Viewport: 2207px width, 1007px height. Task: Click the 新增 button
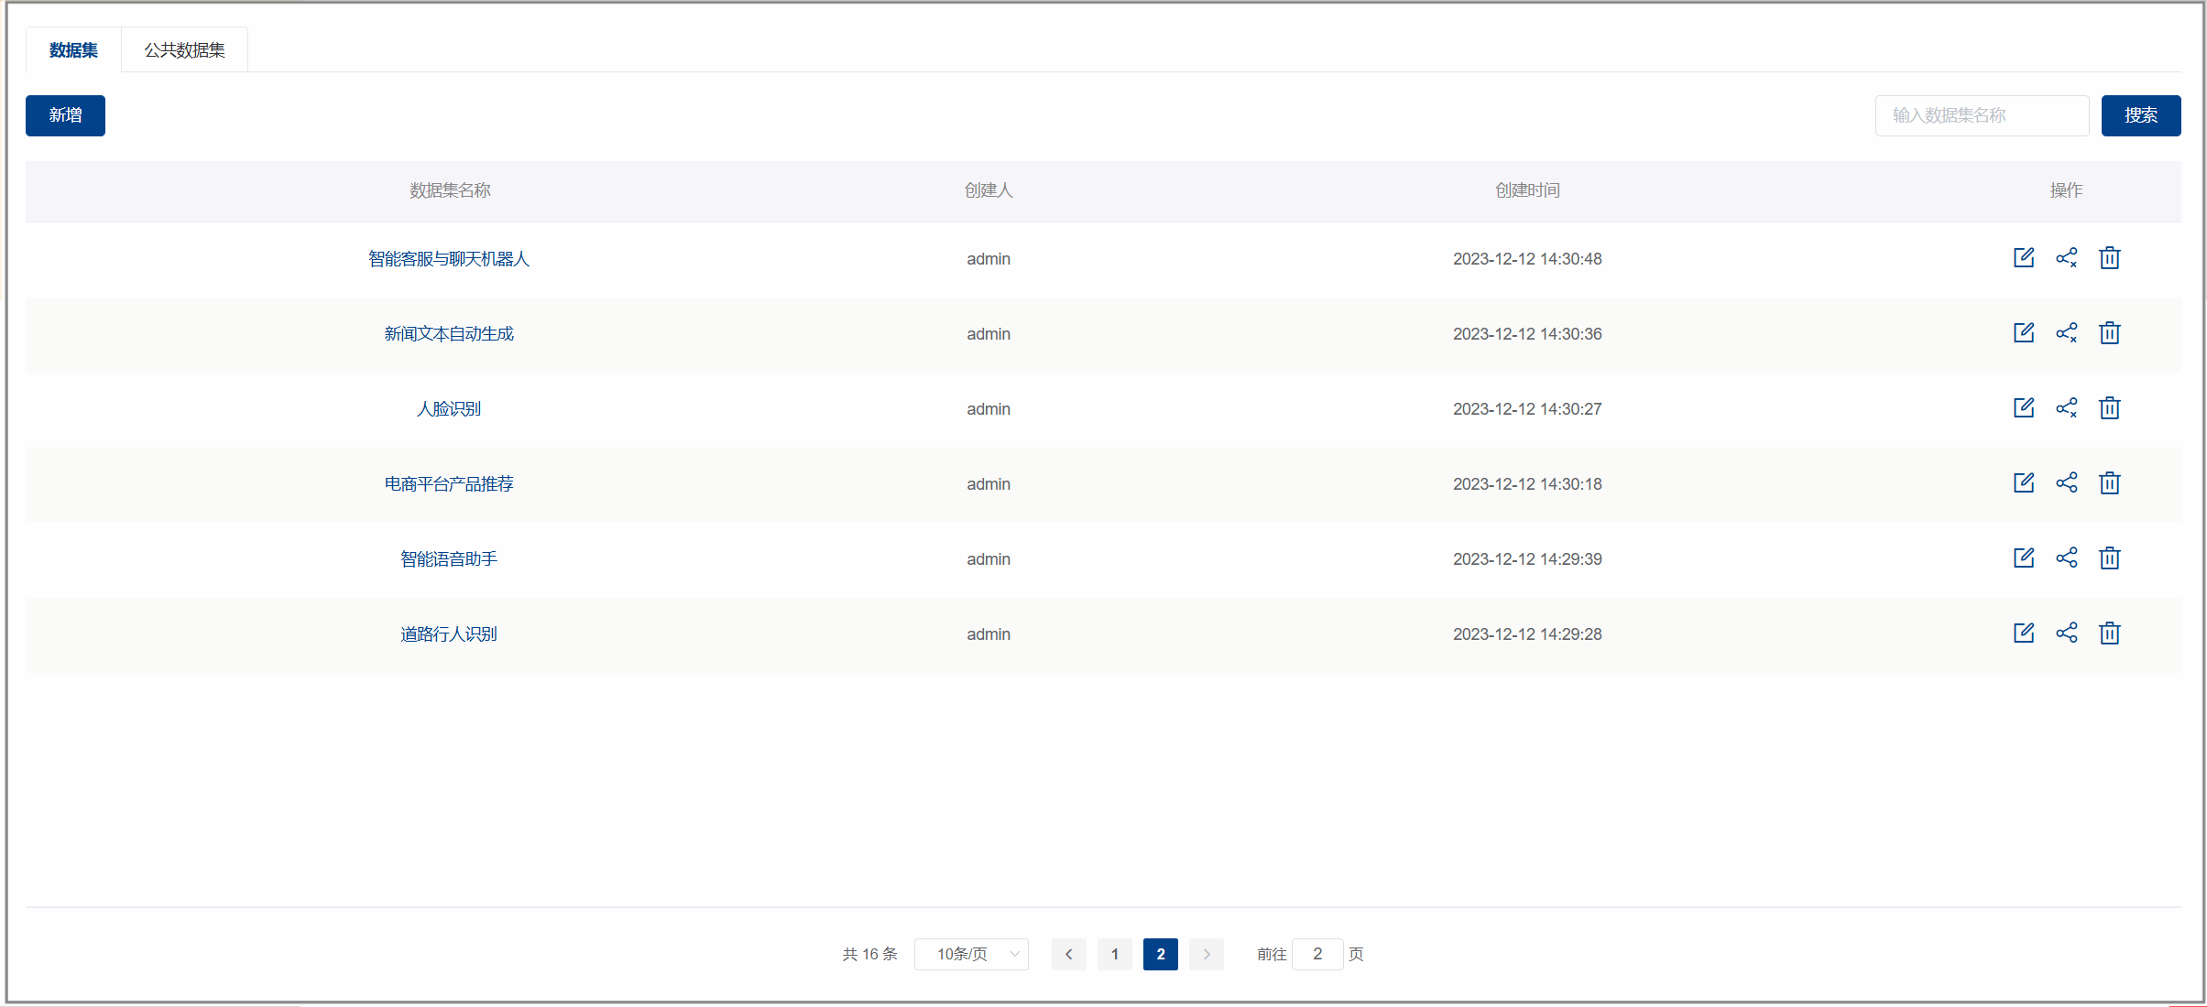65,115
